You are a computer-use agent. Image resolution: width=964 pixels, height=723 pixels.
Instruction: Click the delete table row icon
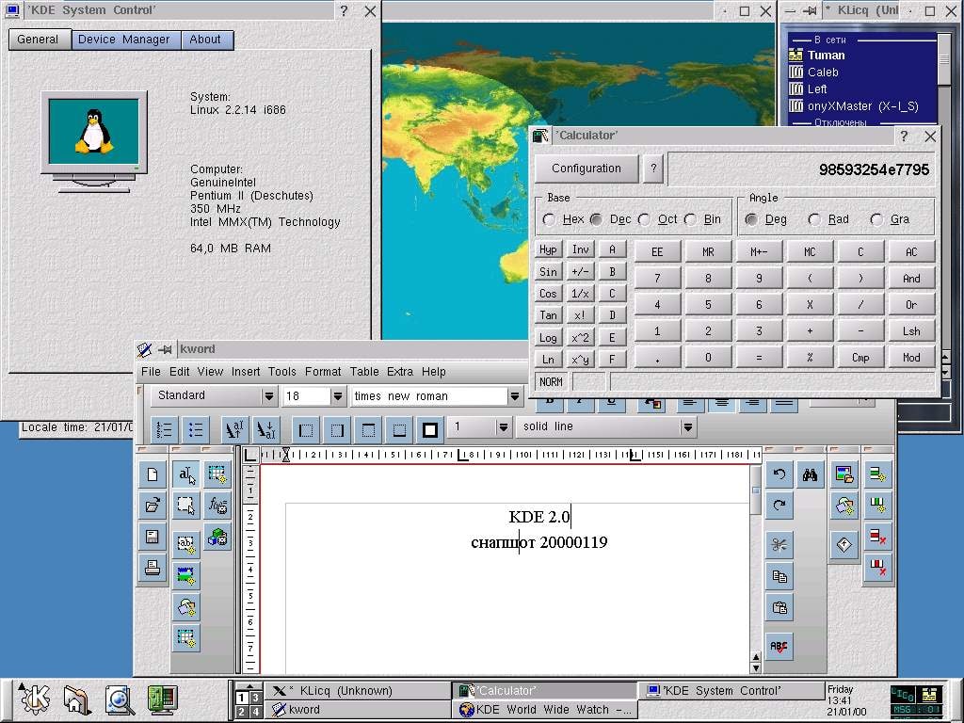[x=877, y=537]
